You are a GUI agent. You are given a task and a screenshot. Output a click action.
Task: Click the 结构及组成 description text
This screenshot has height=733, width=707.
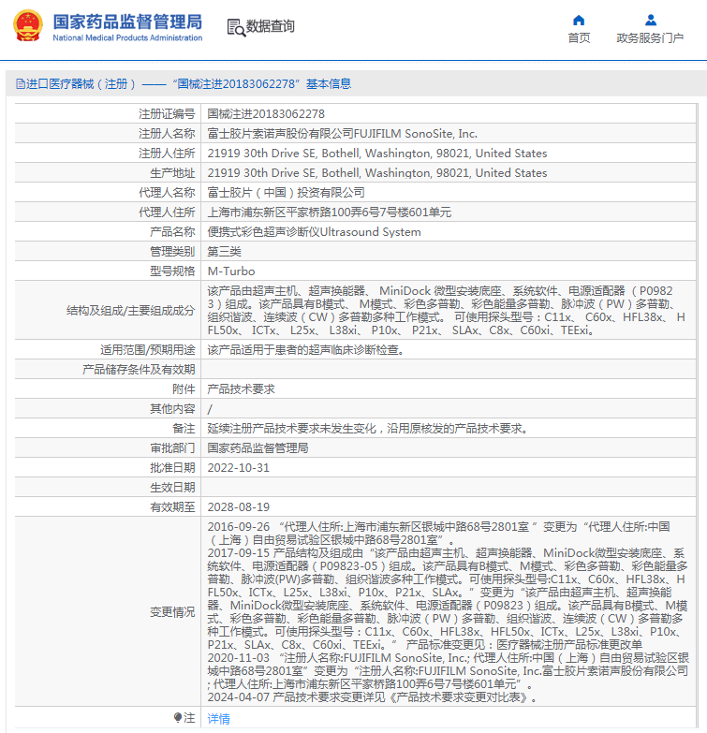446,311
